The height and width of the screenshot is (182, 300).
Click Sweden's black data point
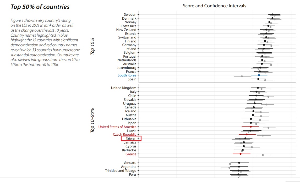tap(272, 14)
